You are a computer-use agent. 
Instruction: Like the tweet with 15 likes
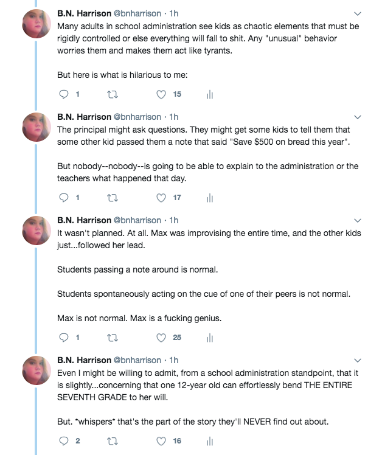pyautogui.click(x=161, y=94)
